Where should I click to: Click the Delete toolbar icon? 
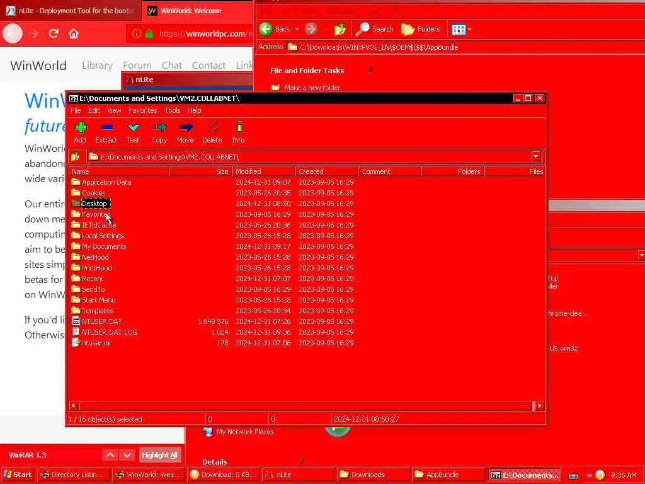click(212, 132)
